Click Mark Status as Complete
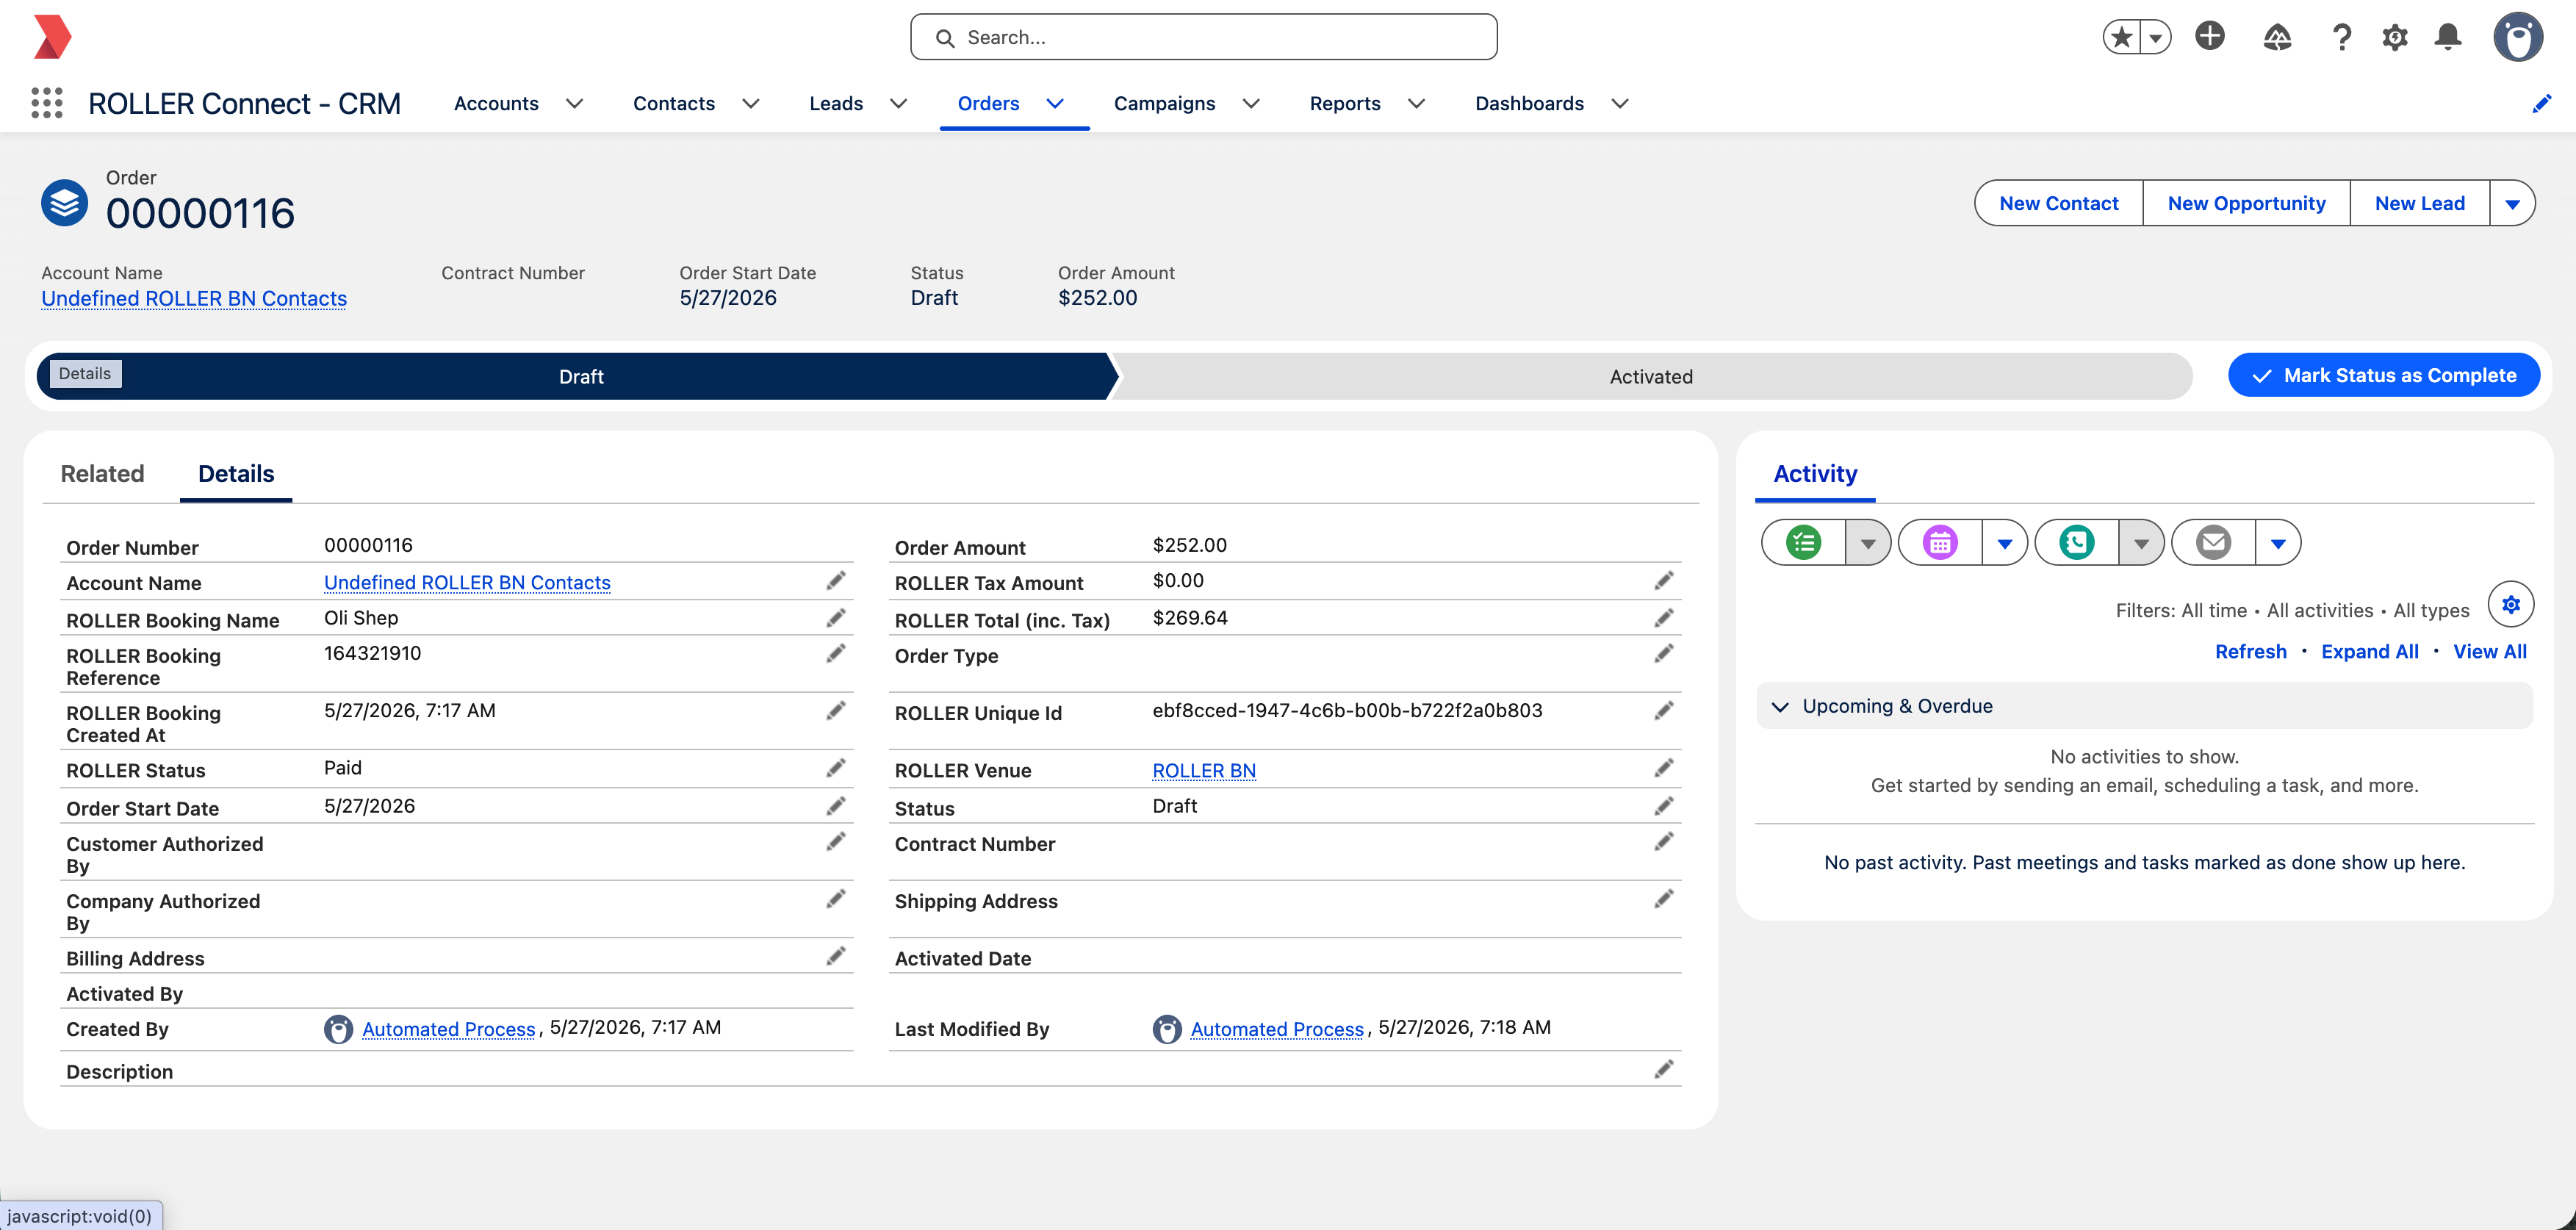This screenshot has height=1230, width=2576. point(2384,376)
